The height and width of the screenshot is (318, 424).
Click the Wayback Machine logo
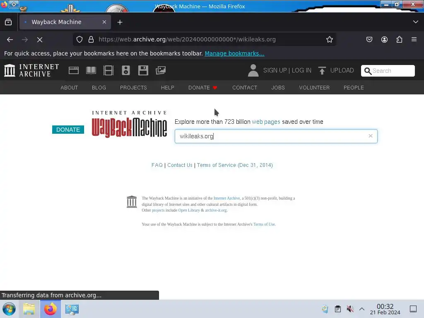129,124
